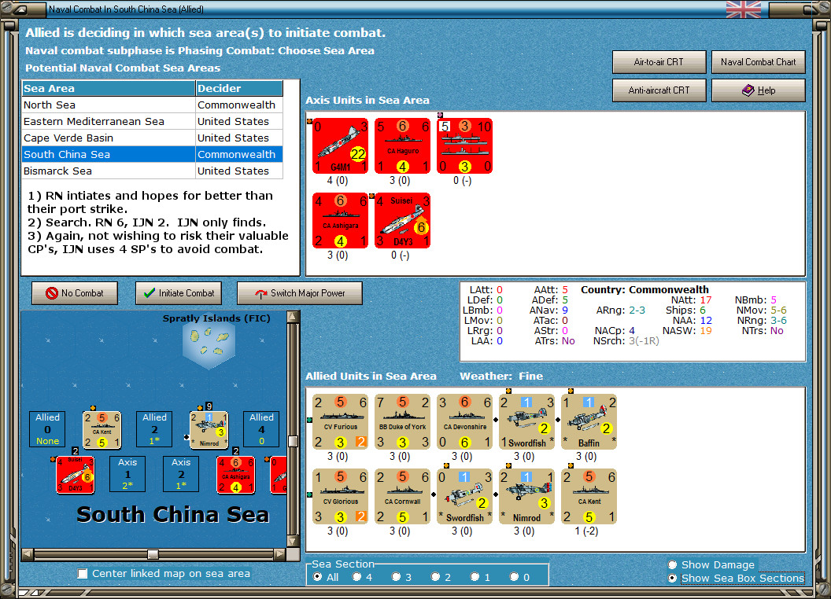This screenshot has width=831, height=599.
Task: Click No Combat button
Action: point(75,293)
